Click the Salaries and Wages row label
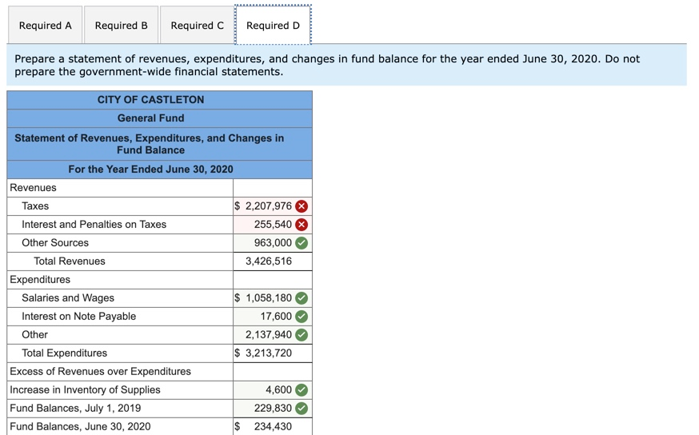The height and width of the screenshot is (435, 699). click(x=68, y=298)
